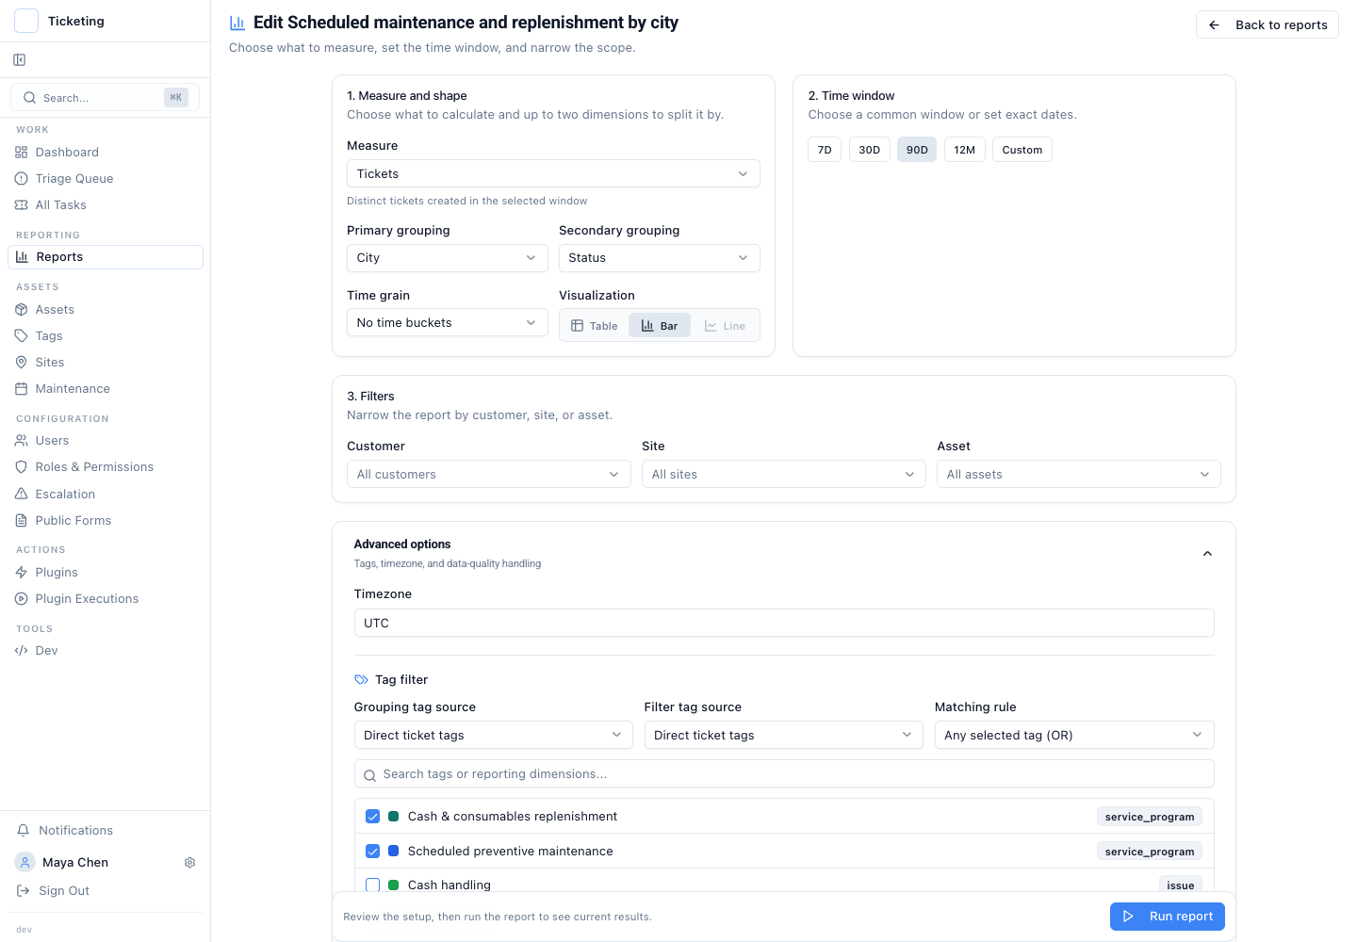1357x942 pixels.
Task: Select Table visualization
Action: tap(595, 326)
